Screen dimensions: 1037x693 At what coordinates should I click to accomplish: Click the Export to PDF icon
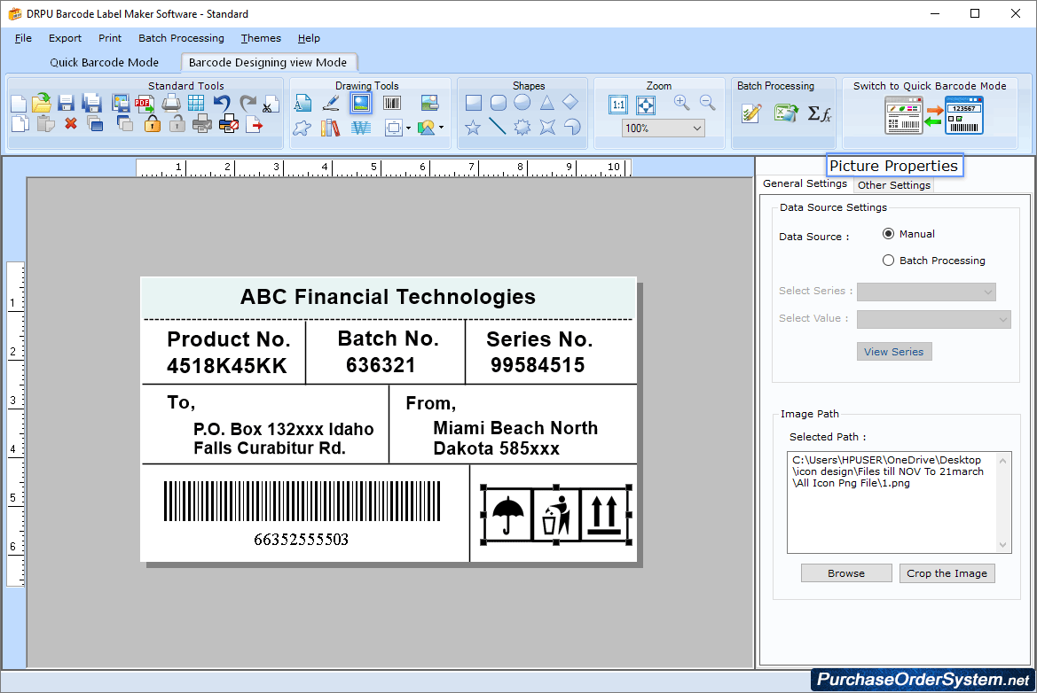(x=145, y=104)
